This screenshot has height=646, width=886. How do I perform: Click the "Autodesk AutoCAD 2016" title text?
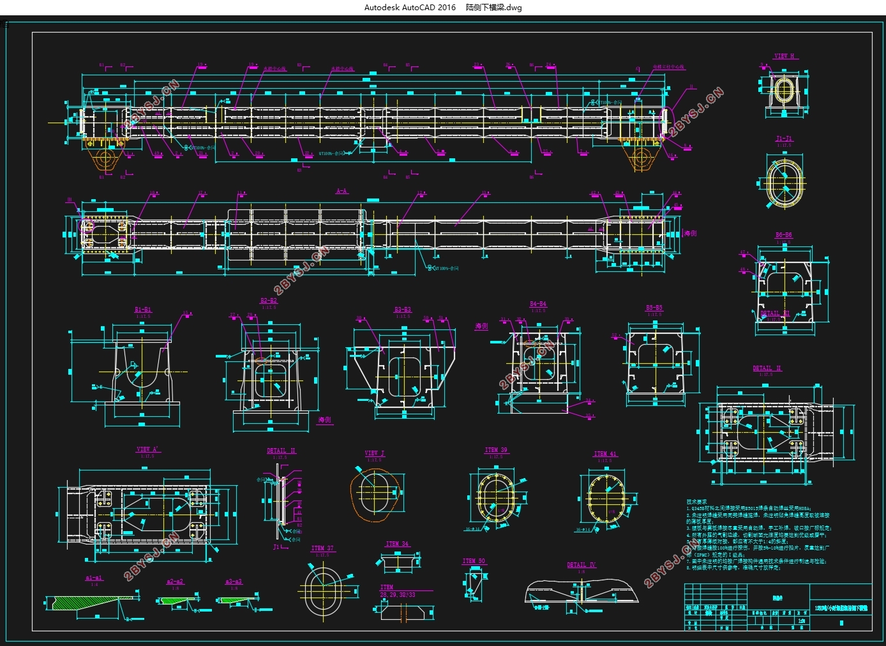(410, 8)
